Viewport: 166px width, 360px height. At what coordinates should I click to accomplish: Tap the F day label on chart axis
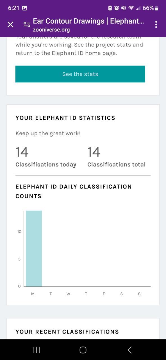click(x=104, y=294)
